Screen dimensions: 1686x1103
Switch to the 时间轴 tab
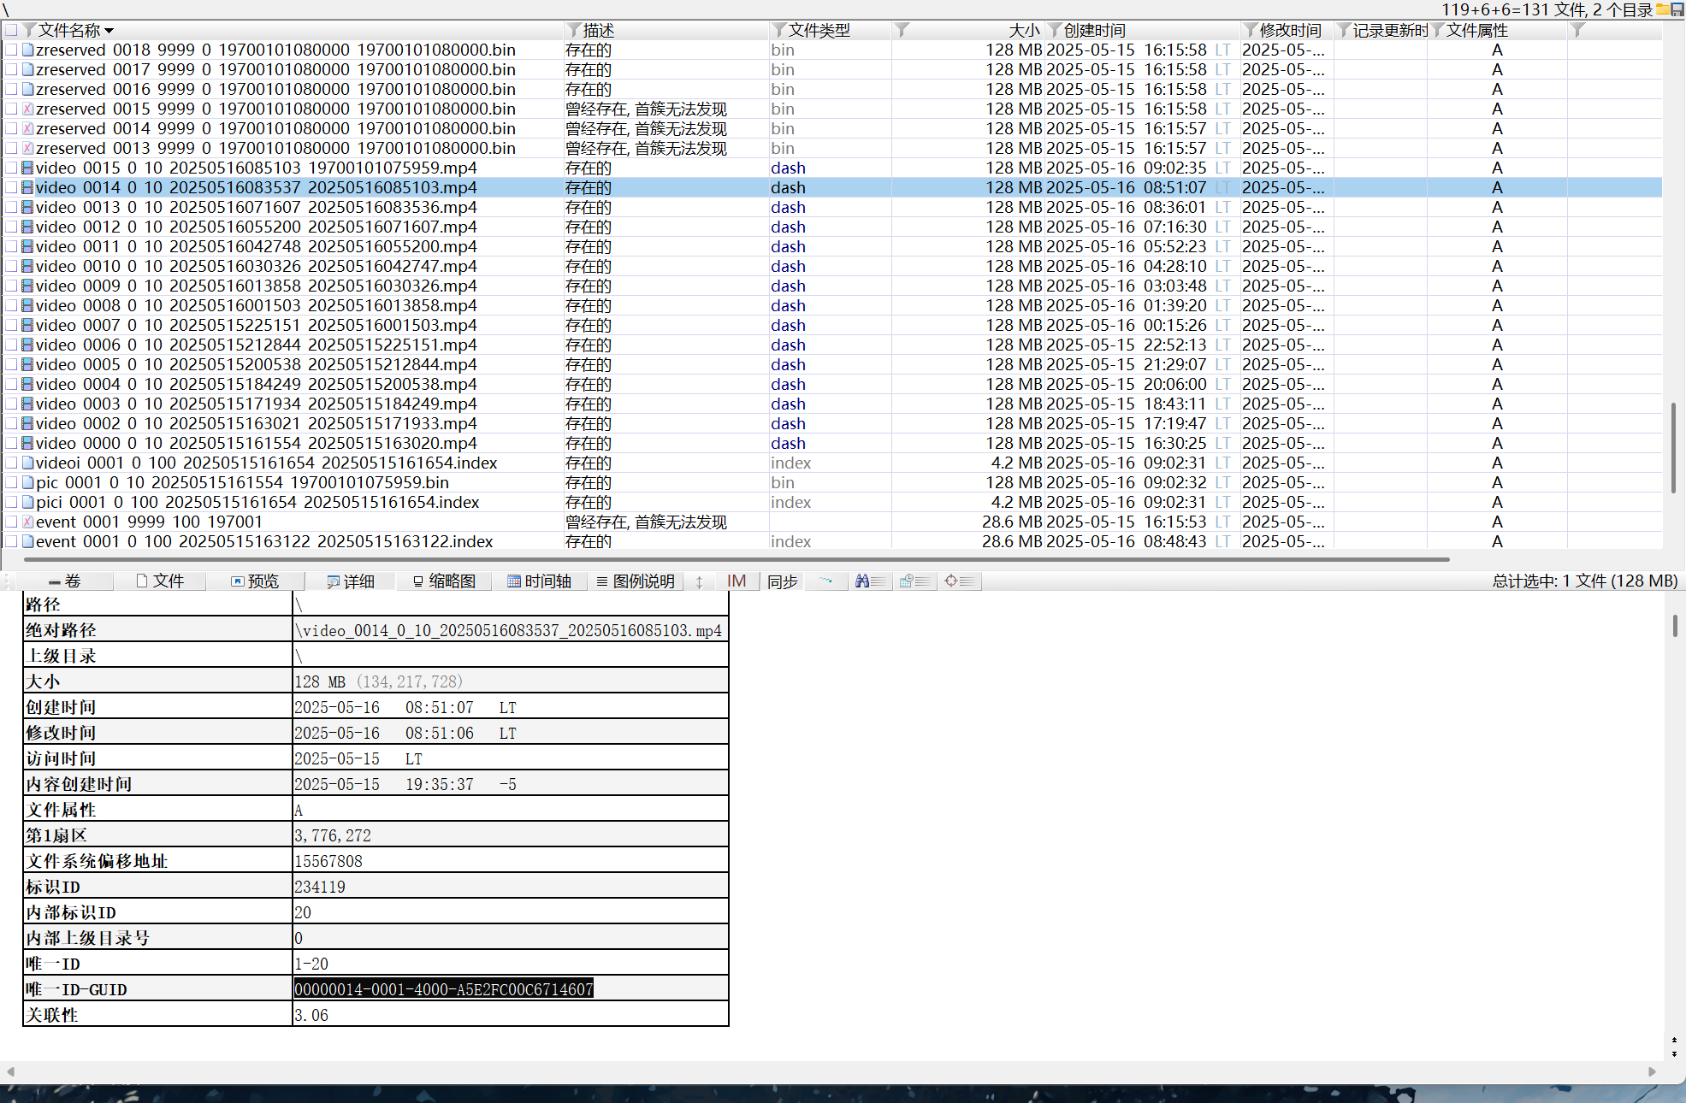coord(539,581)
